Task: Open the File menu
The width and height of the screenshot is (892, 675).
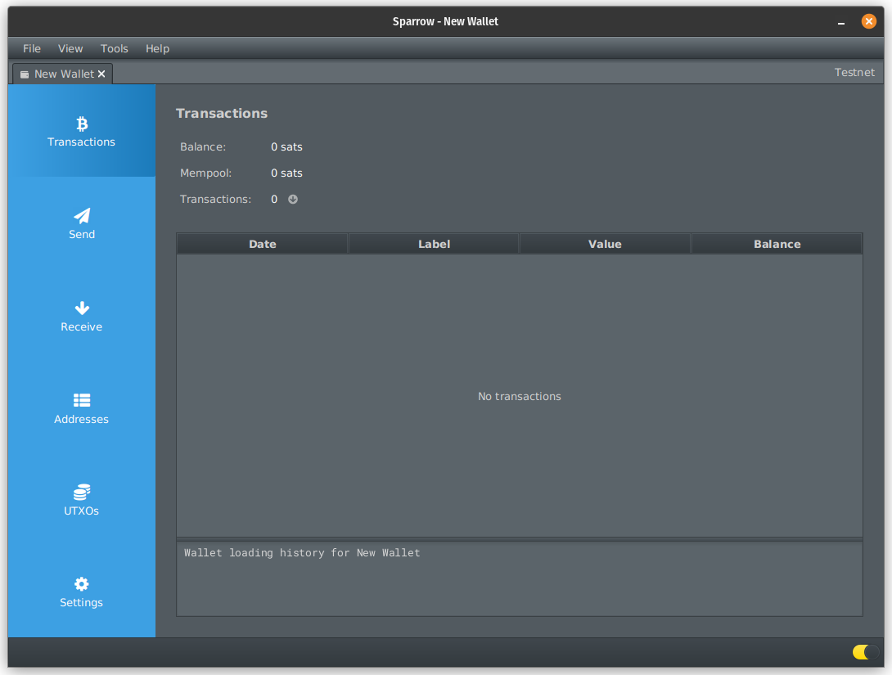Action: click(x=32, y=48)
